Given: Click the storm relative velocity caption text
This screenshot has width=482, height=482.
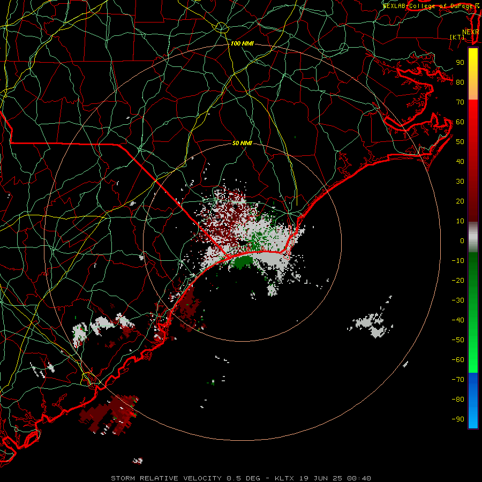Looking at the screenshot, I should pyautogui.click(x=240, y=478).
